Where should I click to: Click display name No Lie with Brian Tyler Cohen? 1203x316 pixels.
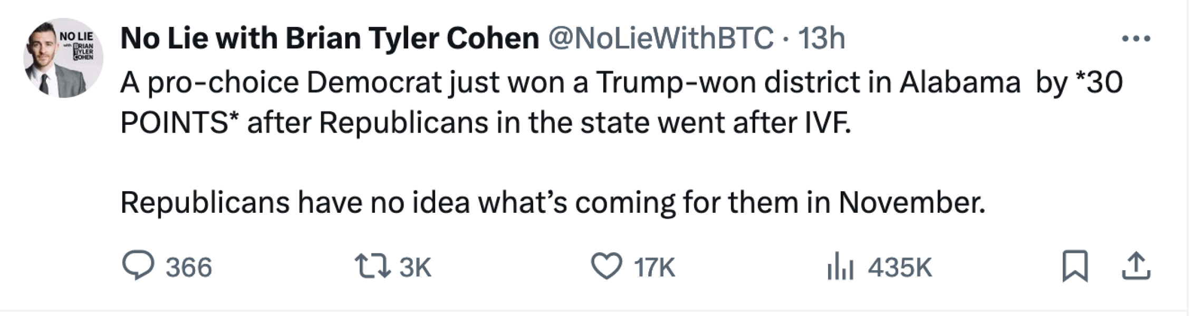(x=330, y=38)
